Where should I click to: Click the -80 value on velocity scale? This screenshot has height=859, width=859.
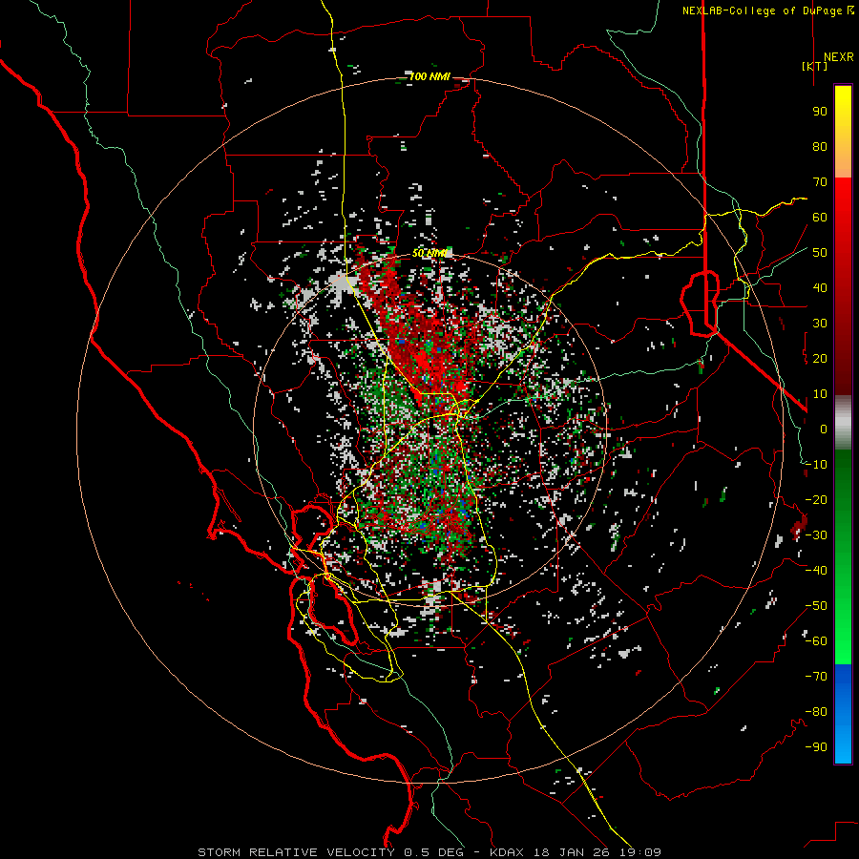pyautogui.click(x=816, y=712)
